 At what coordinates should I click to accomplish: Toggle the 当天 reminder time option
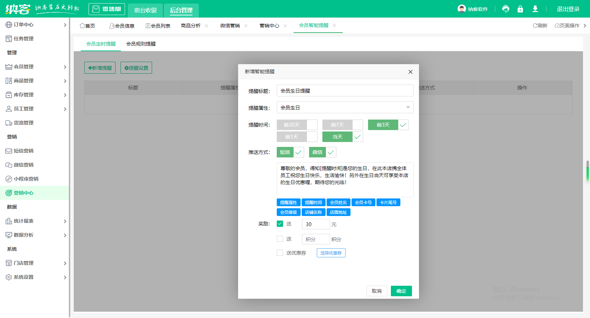click(x=343, y=137)
